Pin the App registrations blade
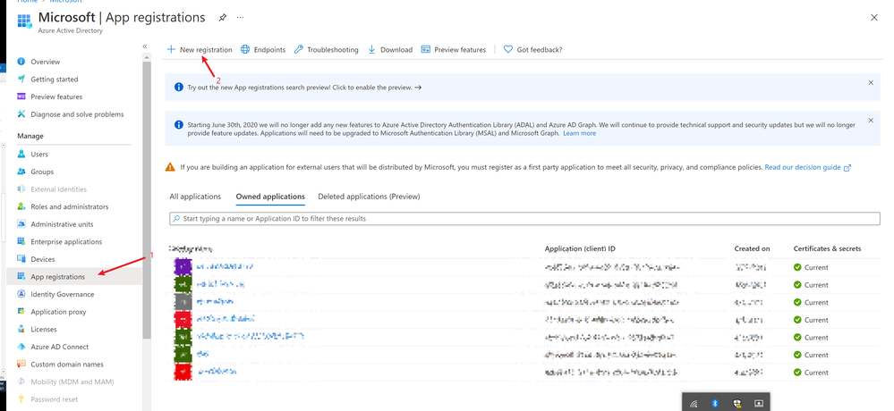 coord(222,18)
